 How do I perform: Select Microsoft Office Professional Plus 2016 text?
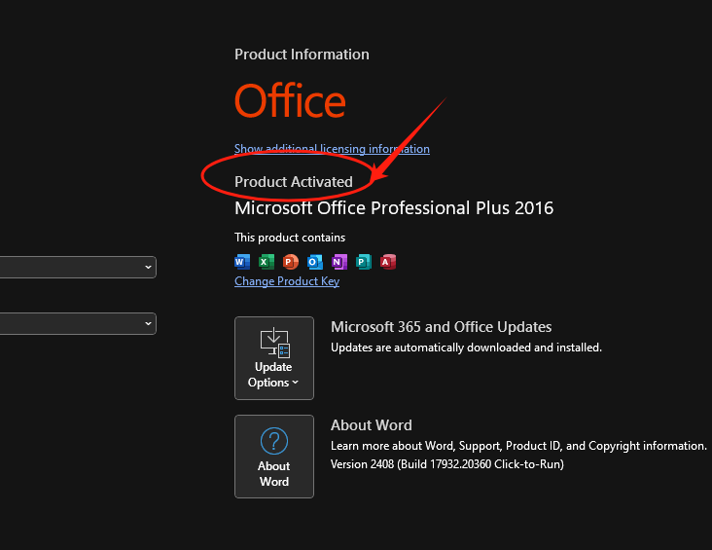tap(394, 208)
